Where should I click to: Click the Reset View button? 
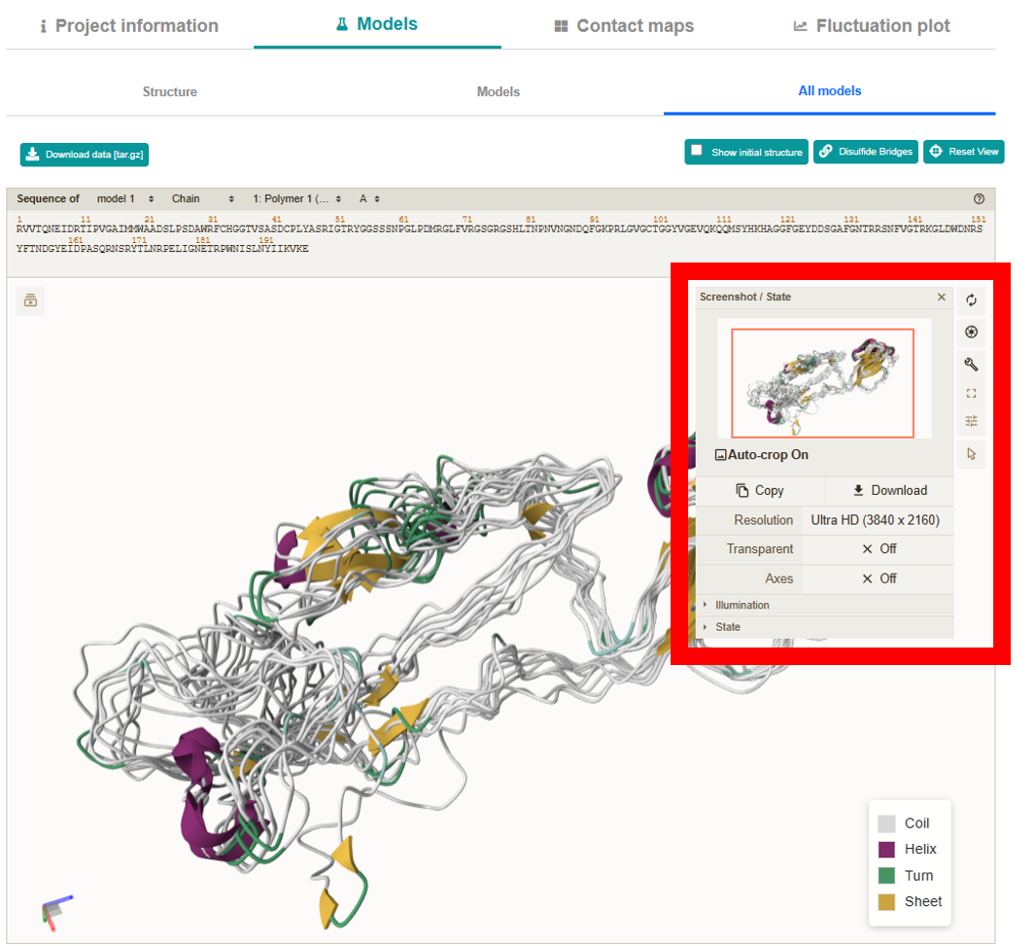click(x=964, y=152)
